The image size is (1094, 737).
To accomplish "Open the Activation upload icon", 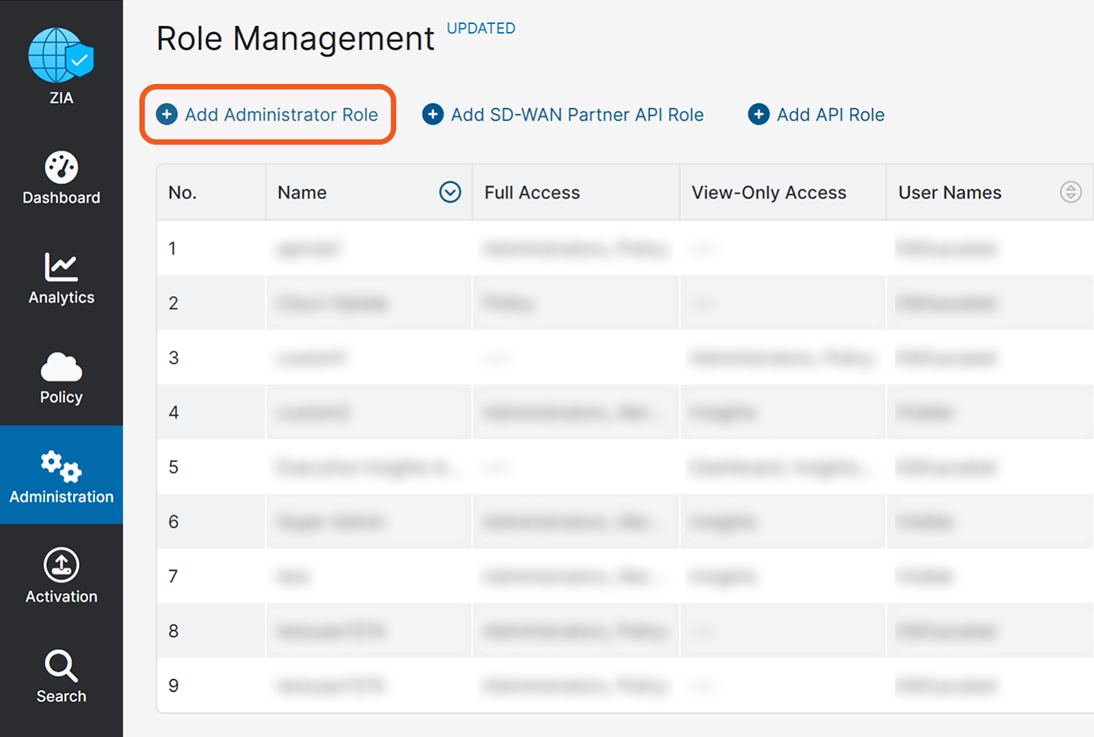I will pyautogui.click(x=62, y=565).
